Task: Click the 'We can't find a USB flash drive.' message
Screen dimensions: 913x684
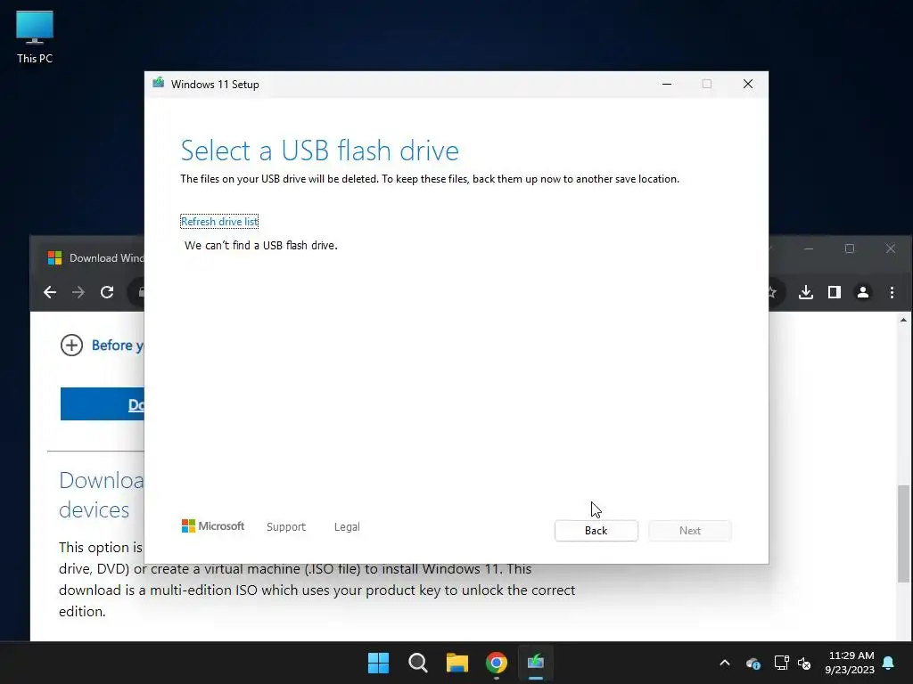Action: (261, 246)
